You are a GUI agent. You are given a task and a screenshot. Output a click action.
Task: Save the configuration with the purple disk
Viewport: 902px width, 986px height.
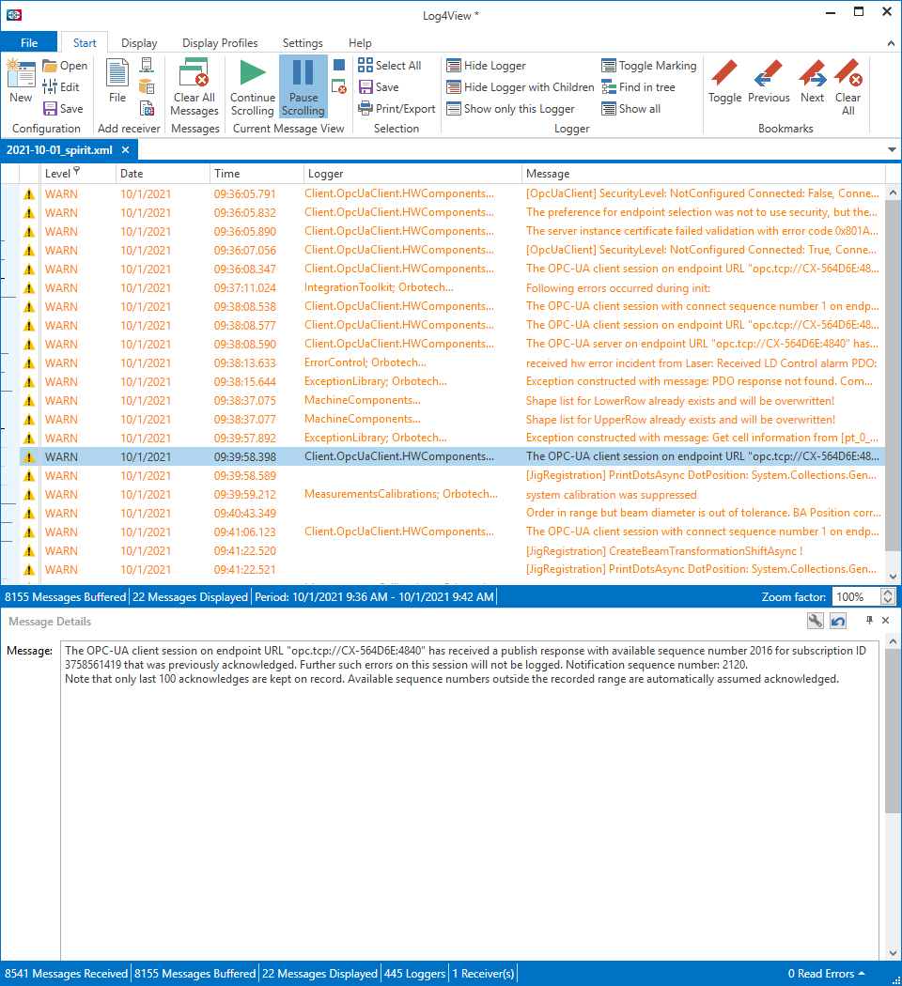[63, 108]
